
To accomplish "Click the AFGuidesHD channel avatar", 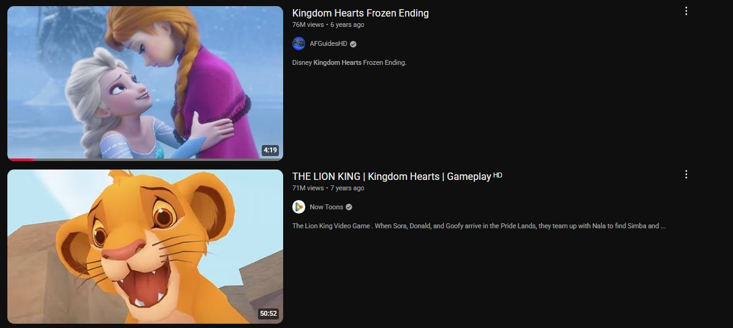I will [x=298, y=43].
